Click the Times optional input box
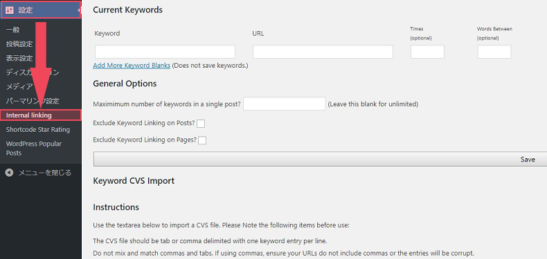Screen dimensions: 547x259 click(427, 52)
